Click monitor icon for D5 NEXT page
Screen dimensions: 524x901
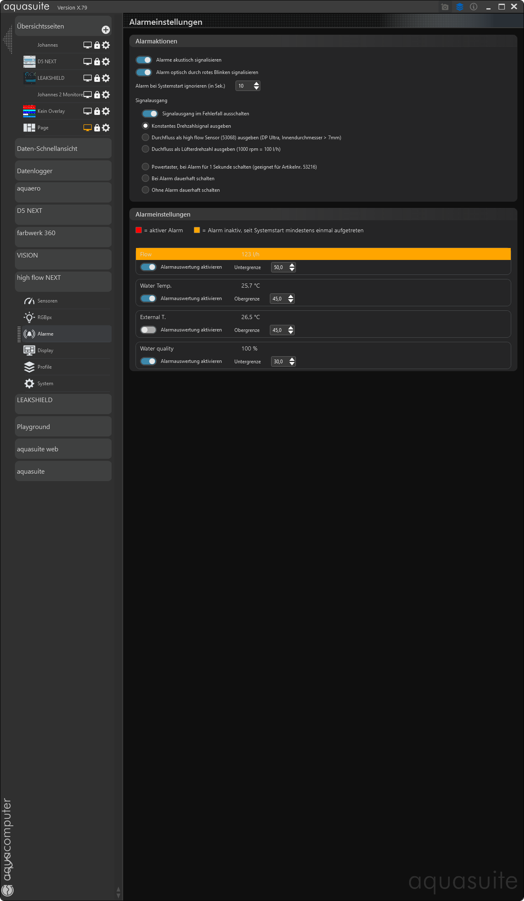pyautogui.click(x=88, y=62)
